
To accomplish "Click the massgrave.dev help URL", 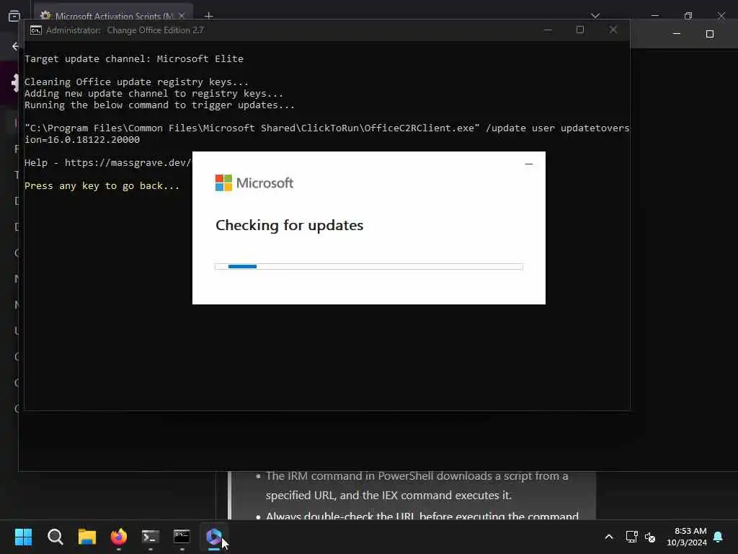I will tap(128, 163).
